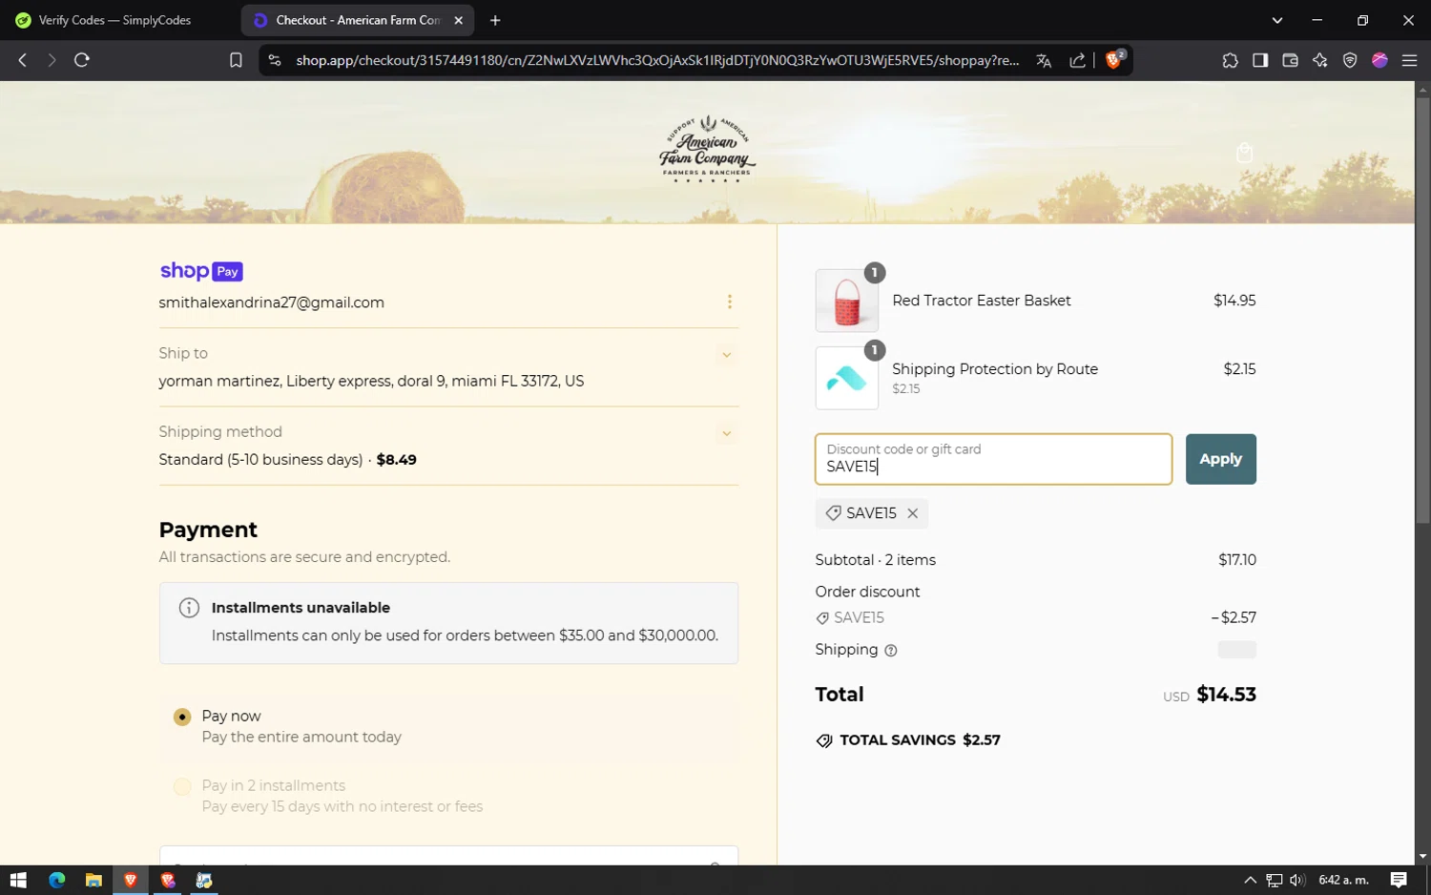Go back to the previous page
This screenshot has height=895, width=1431.
click(x=23, y=60)
